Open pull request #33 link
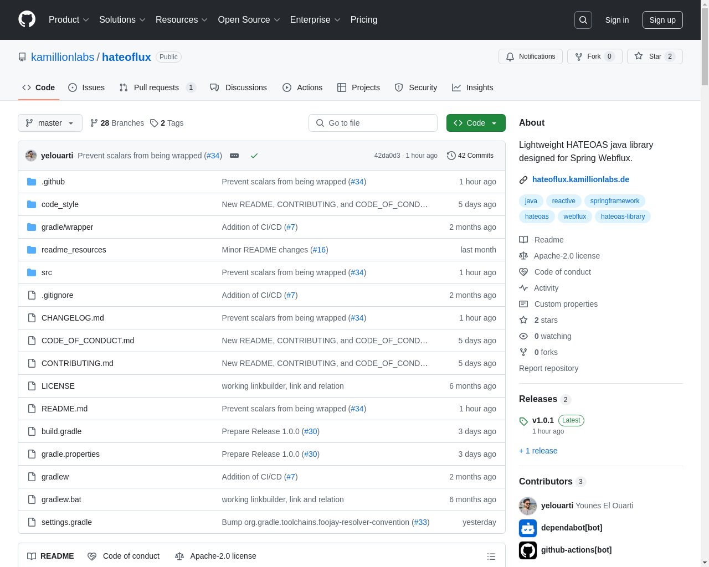 420,522
